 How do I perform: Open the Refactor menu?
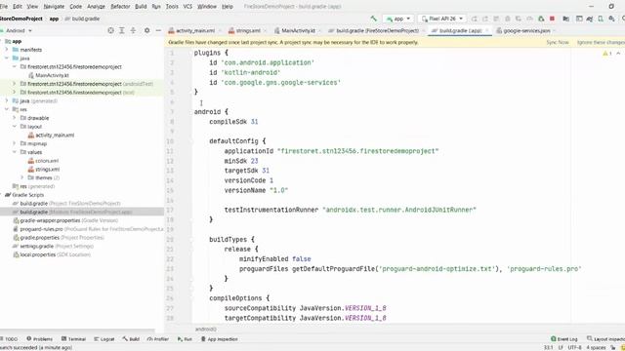click(120, 7)
